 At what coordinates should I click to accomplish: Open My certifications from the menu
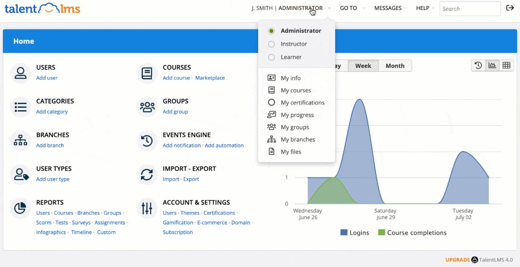[x=302, y=103]
